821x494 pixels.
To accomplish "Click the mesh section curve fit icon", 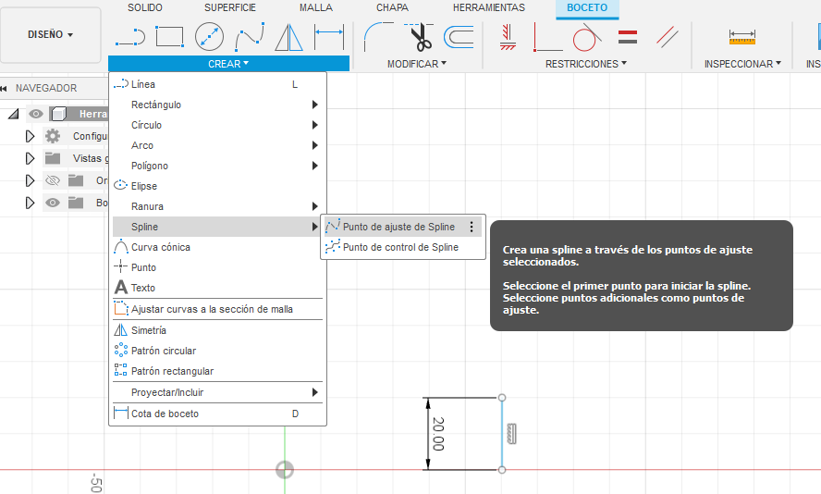I will coord(120,309).
